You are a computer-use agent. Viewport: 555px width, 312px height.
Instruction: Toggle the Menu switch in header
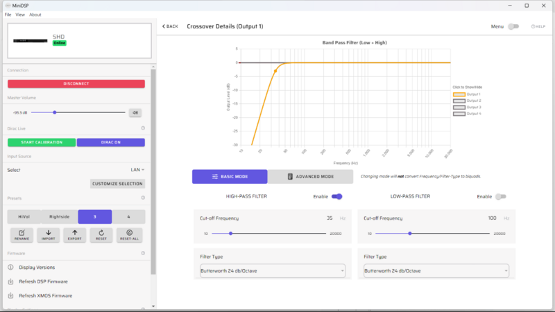(x=513, y=26)
